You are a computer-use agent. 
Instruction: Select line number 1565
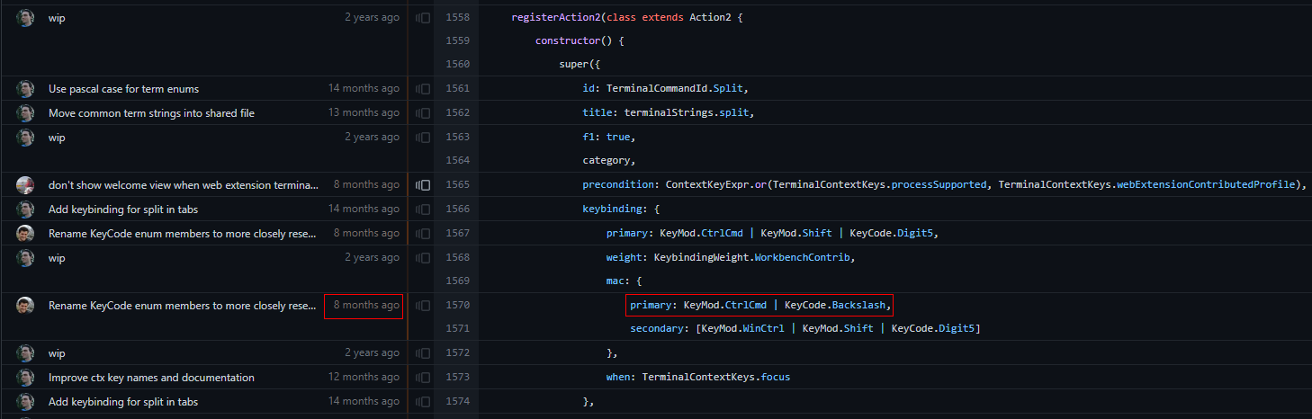[458, 185]
